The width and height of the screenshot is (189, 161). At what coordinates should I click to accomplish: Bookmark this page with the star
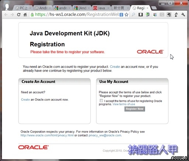click(126, 15)
